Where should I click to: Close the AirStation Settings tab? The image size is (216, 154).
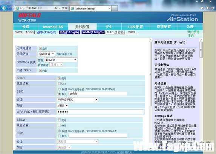click(109, 9)
